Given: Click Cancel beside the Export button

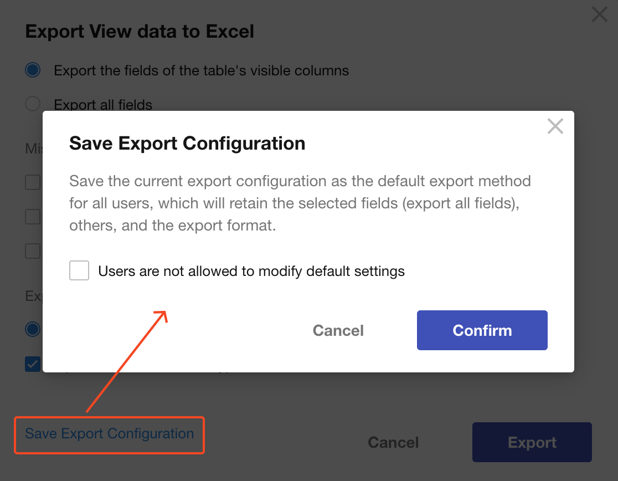Looking at the screenshot, I should pyautogui.click(x=393, y=442).
